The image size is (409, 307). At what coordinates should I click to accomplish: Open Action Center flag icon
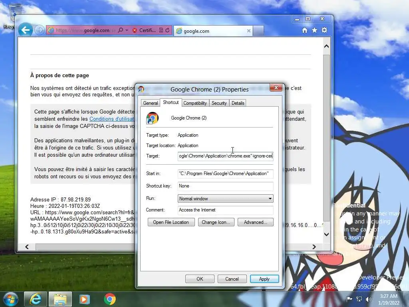click(x=349, y=299)
